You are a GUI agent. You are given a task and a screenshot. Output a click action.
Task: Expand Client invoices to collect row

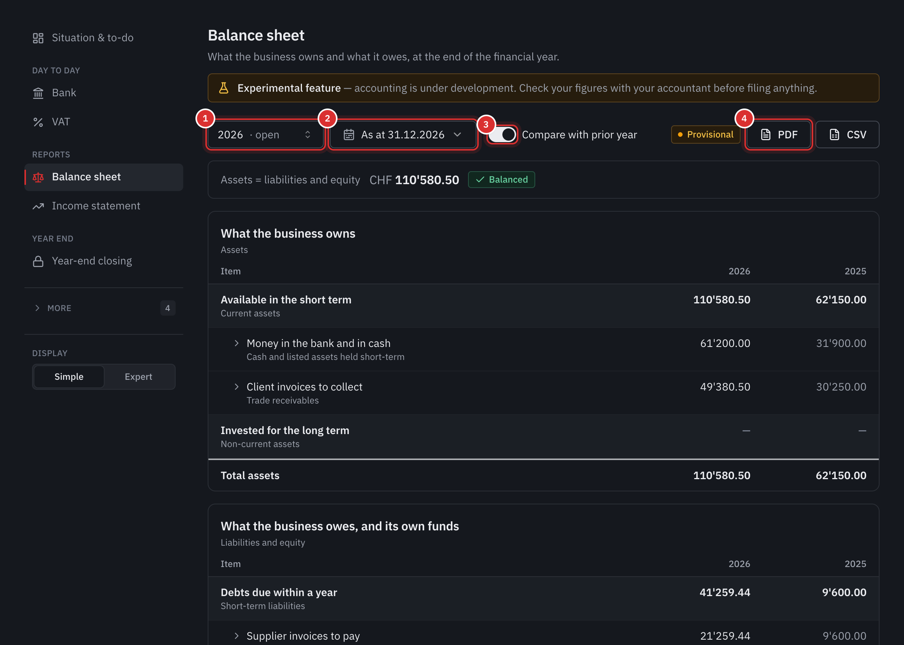pyautogui.click(x=237, y=387)
